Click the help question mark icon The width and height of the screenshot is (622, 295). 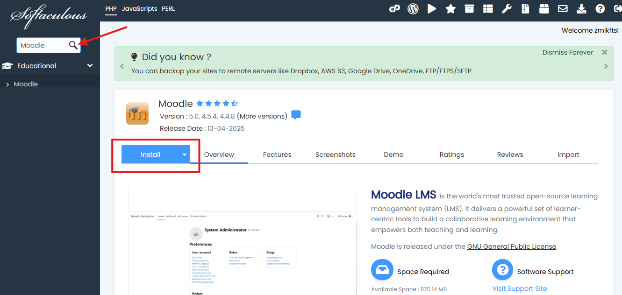click(600, 9)
